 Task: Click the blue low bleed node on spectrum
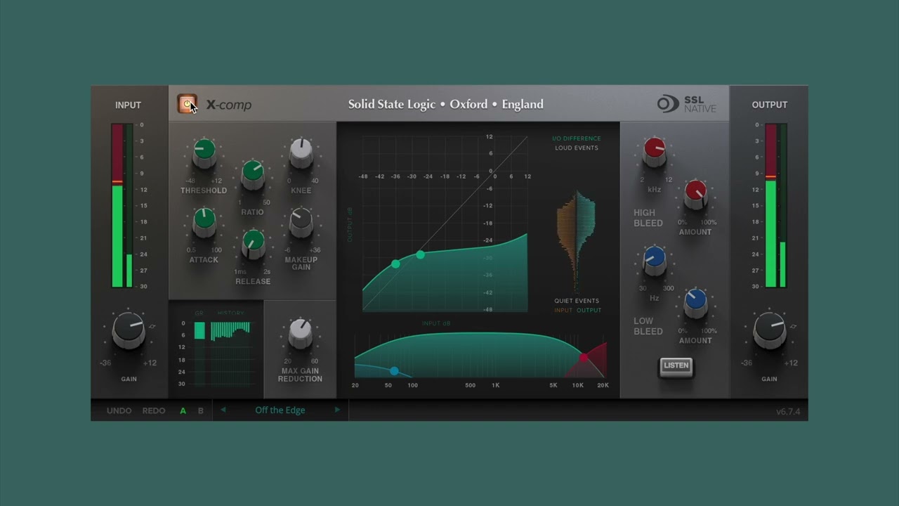[x=394, y=370]
